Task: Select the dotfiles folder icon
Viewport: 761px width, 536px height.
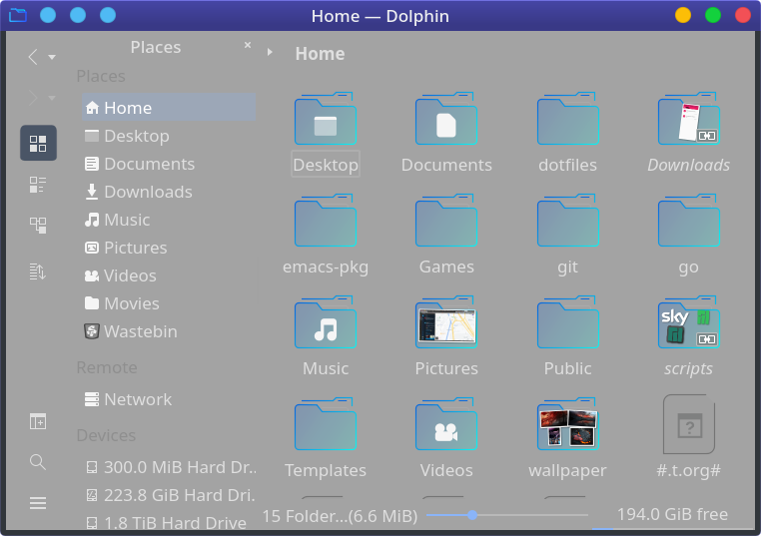Action: coord(567,121)
